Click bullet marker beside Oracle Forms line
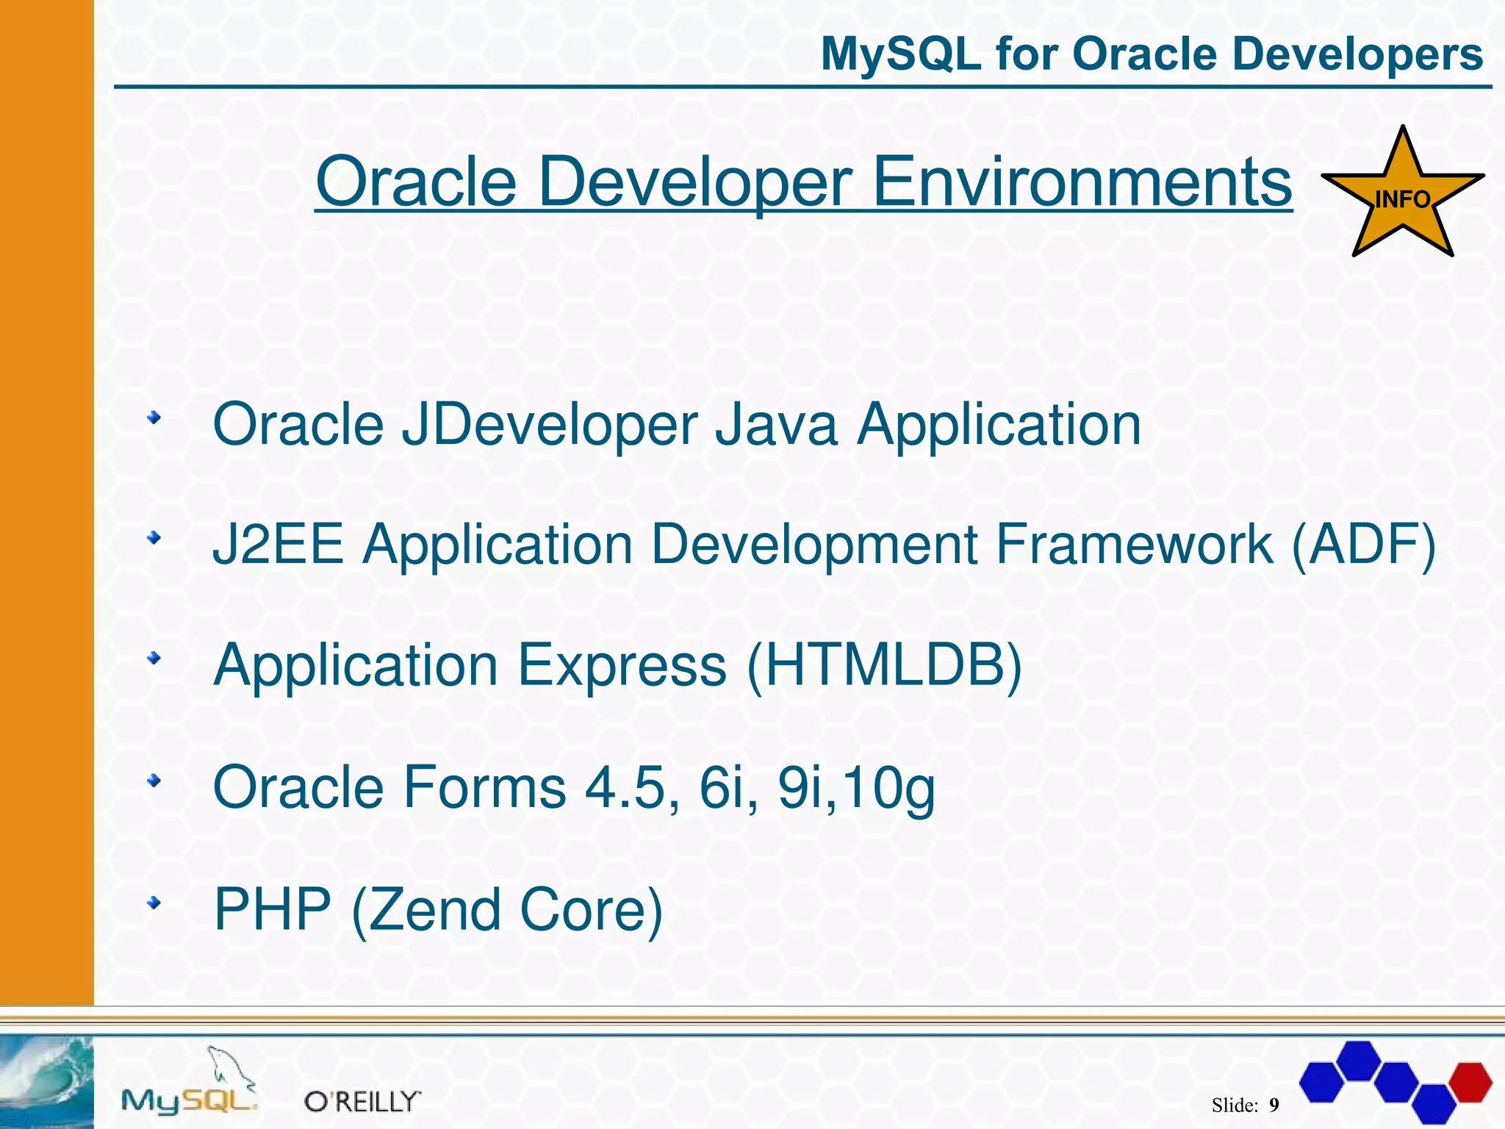The height and width of the screenshot is (1129, 1505). tap(154, 781)
